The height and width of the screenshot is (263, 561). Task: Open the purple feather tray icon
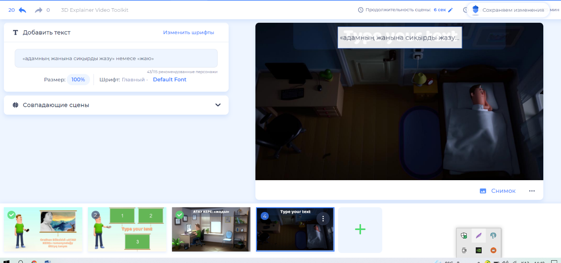[x=478, y=236]
